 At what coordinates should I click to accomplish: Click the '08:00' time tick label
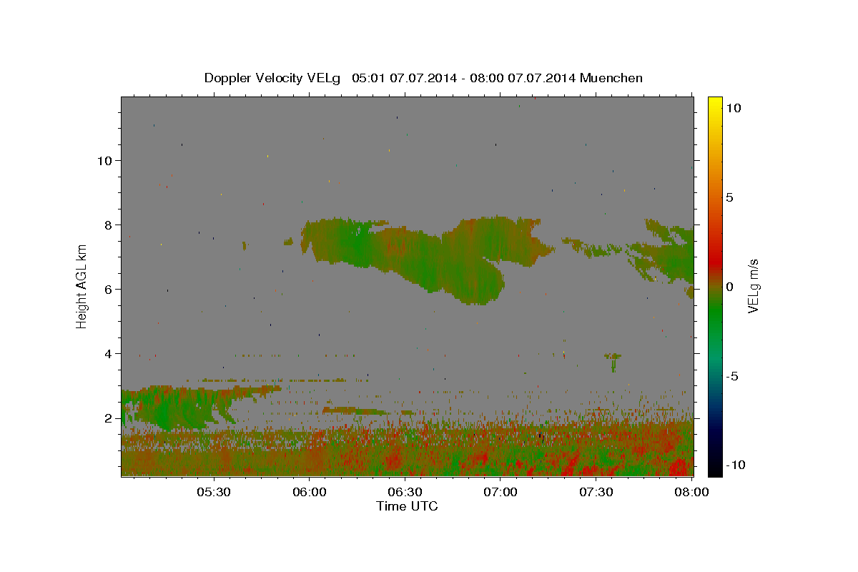[x=691, y=493]
